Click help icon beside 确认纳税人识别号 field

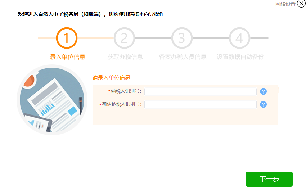coord(263,104)
